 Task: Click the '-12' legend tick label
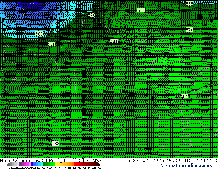tap(46, 168)
